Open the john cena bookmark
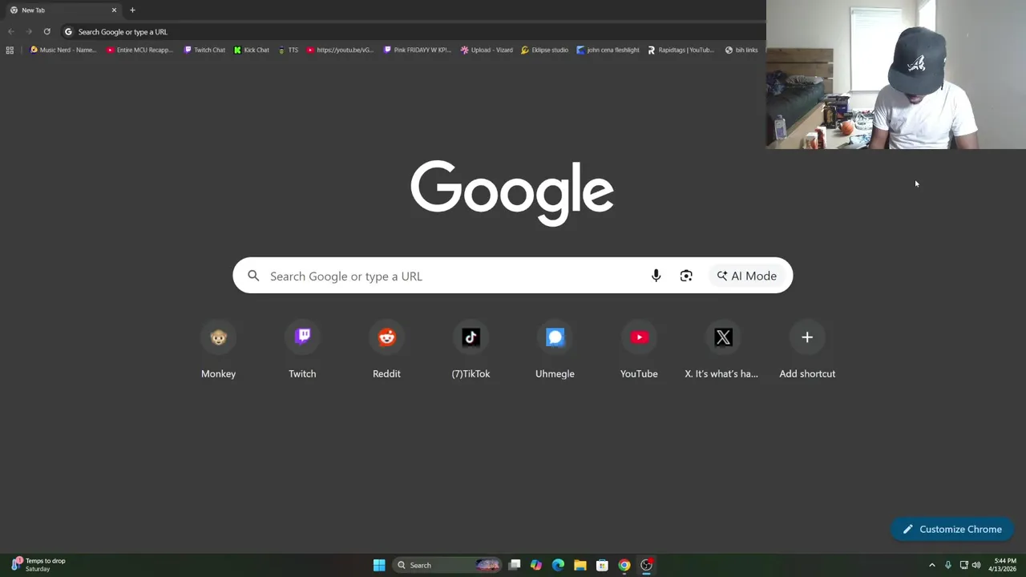 (x=608, y=50)
